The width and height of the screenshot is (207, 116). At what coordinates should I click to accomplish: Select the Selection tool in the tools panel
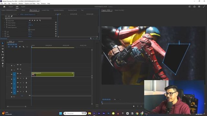[x=3, y=43]
